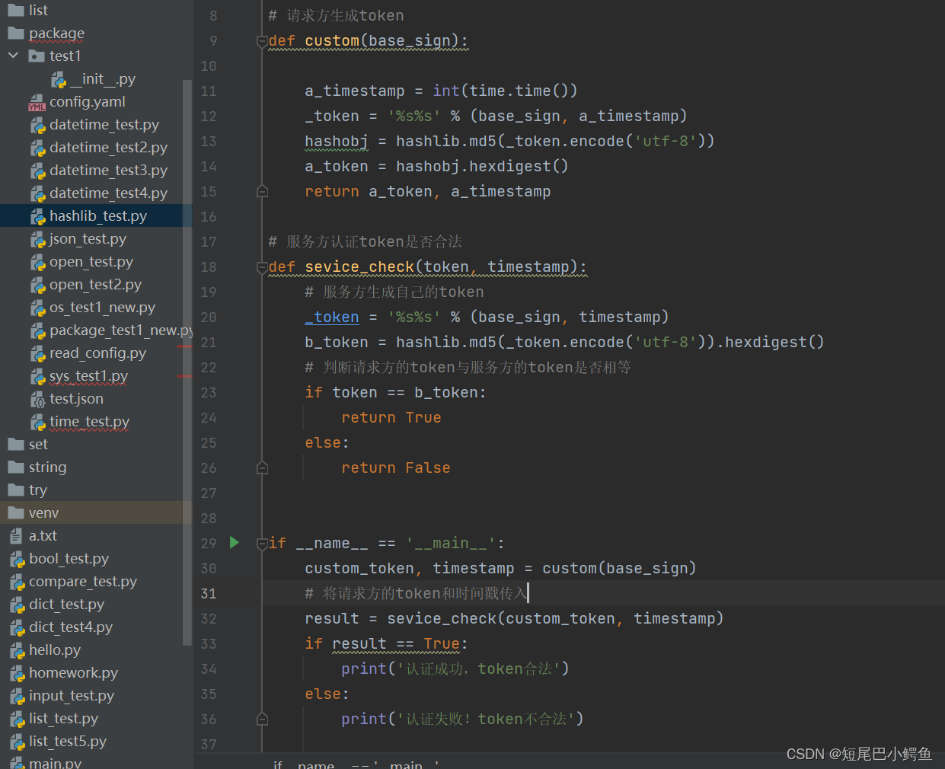Click the YAML file icon beside config.yaml
The height and width of the screenshot is (769, 945).
click(x=37, y=101)
